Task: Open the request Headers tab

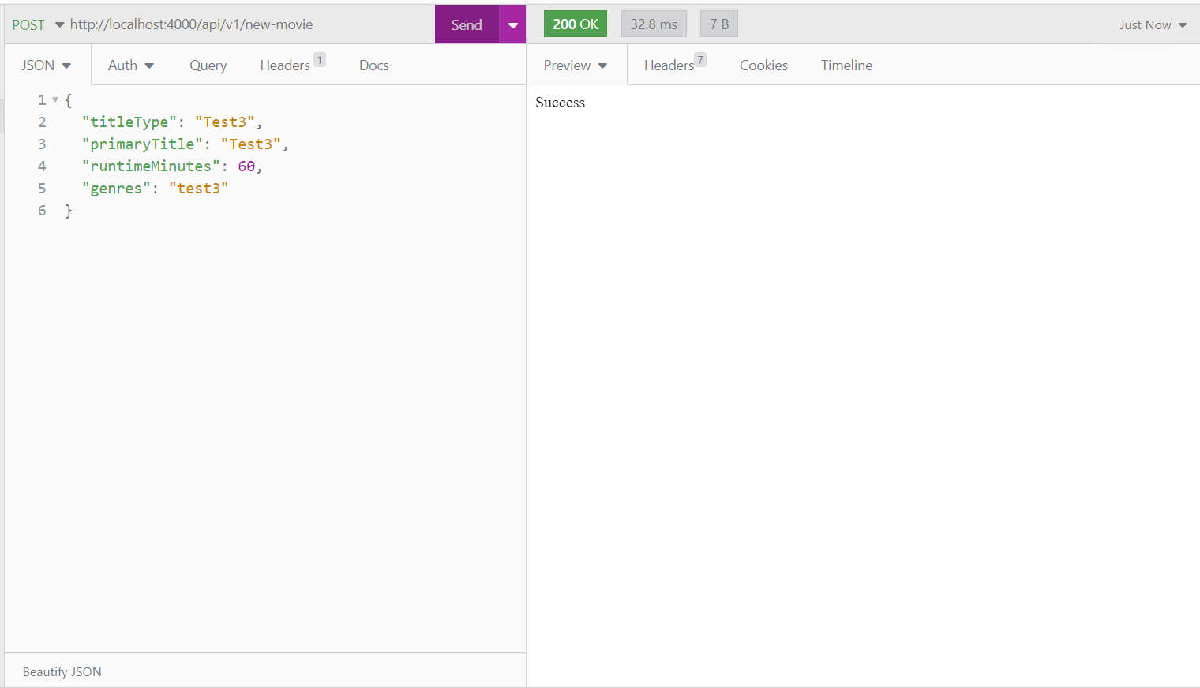Action: 286,65
